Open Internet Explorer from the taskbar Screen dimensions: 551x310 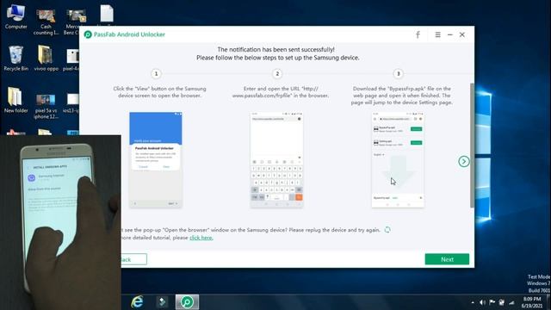(137, 302)
